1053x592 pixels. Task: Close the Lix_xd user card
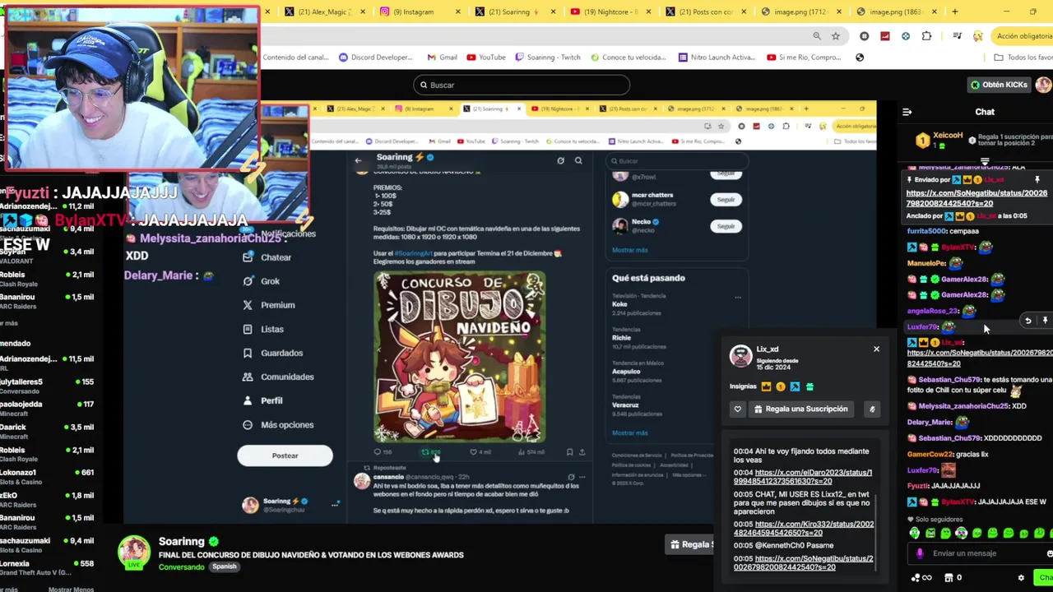[876, 349]
